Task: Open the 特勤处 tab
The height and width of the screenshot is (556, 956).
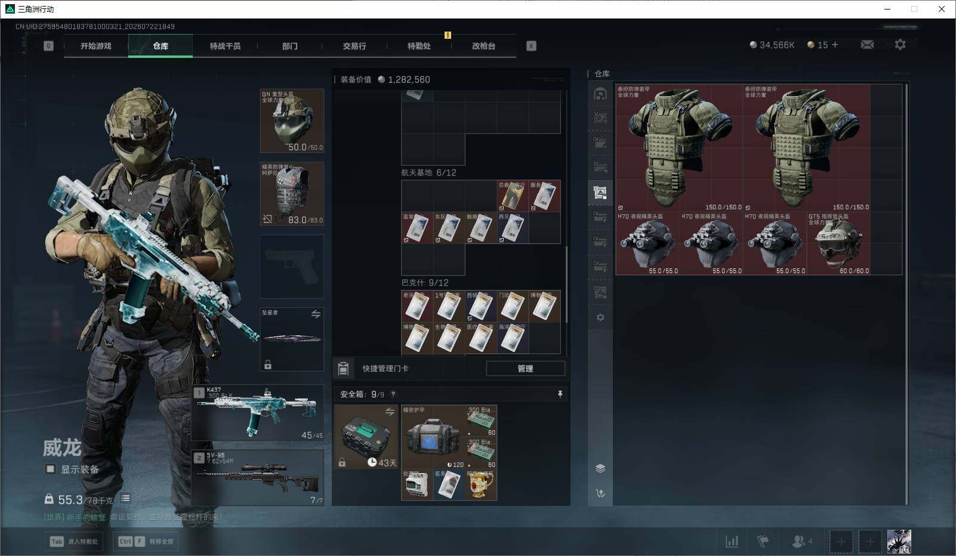Action: tap(419, 46)
